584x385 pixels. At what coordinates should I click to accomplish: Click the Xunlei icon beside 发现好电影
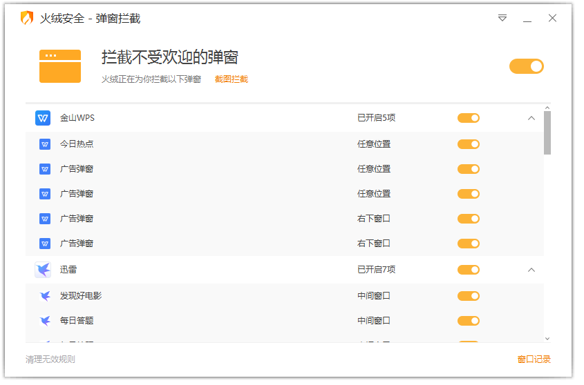45,297
